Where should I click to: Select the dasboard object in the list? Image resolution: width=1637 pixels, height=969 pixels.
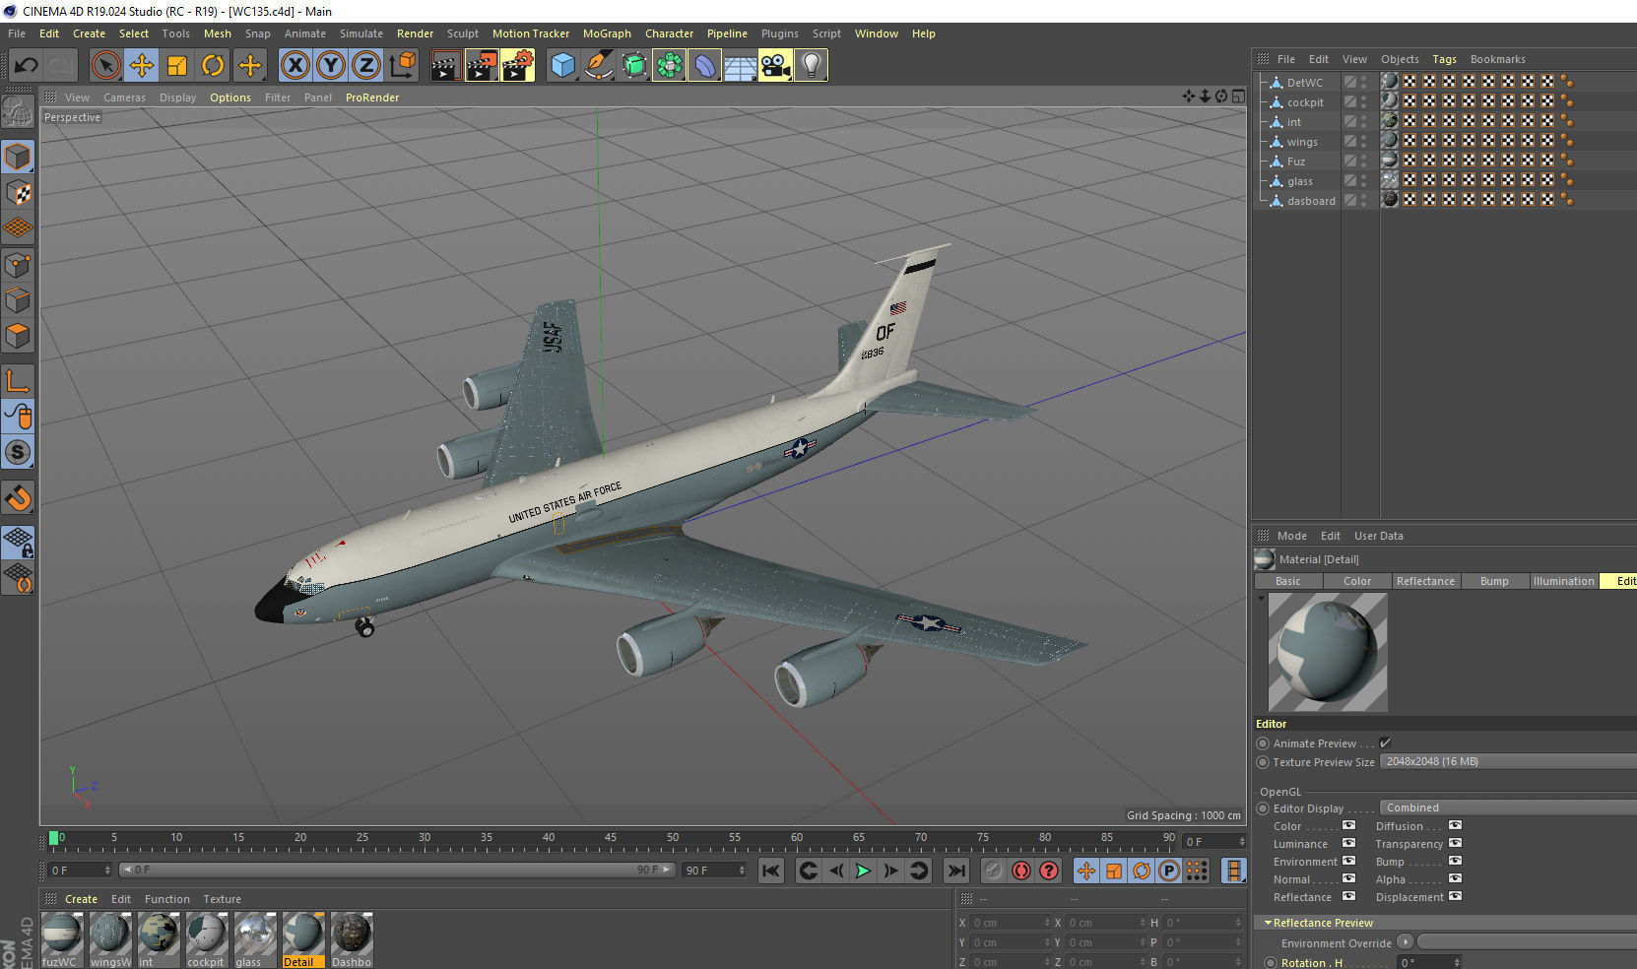point(1311,201)
